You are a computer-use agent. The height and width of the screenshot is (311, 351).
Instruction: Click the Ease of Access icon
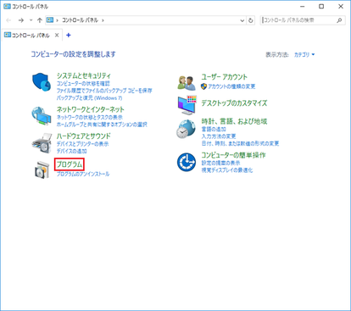(x=187, y=162)
